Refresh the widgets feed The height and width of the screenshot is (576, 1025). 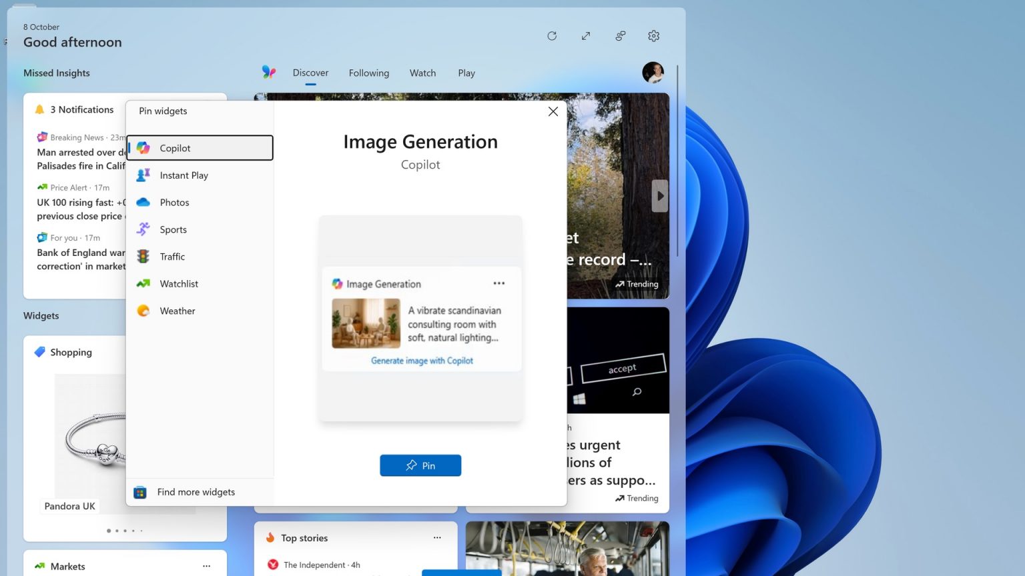[552, 35]
